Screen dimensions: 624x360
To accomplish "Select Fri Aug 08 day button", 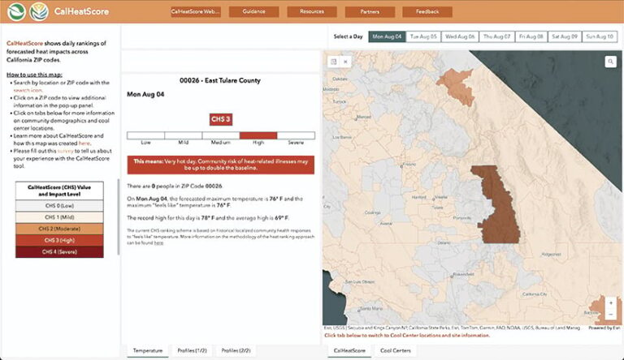I will pyautogui.click(x=531, y=36).
